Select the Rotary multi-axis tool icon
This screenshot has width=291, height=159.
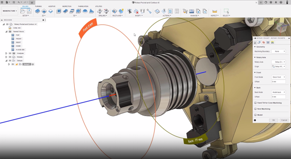(x=121, y=11)
